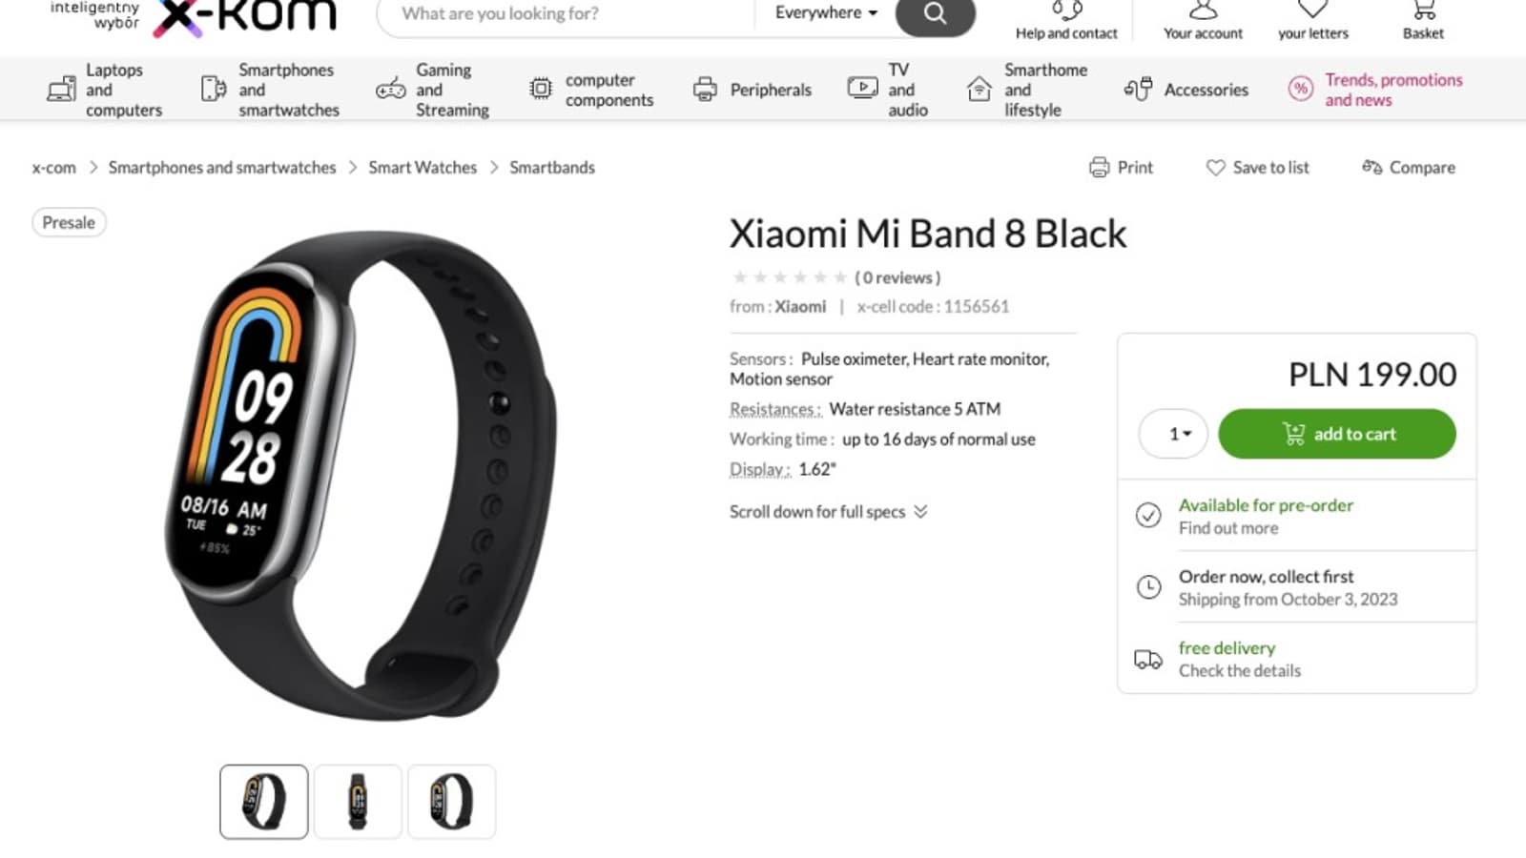Open Your account profile icon
1526x858 pixels.
click(x=1203, y=10)
